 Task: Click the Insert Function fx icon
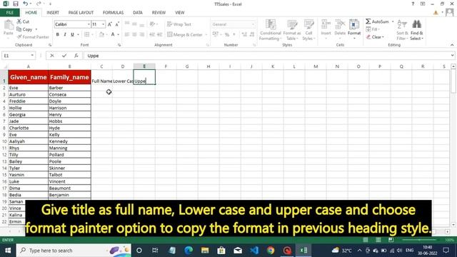point(76,56)
